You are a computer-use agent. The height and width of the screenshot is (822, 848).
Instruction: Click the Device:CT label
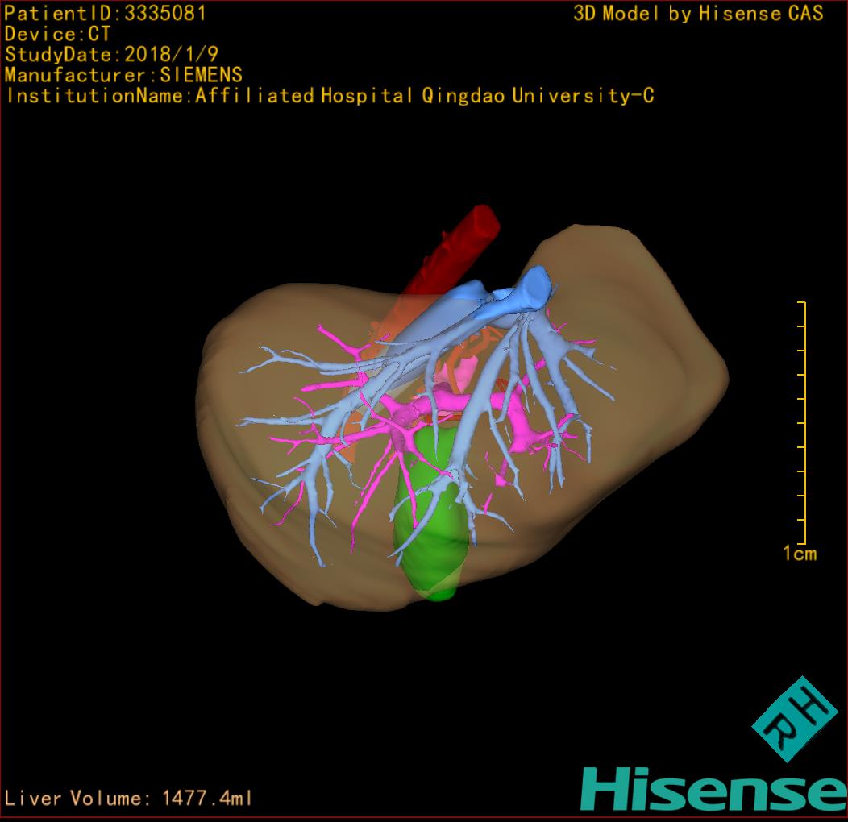[57, 34]
